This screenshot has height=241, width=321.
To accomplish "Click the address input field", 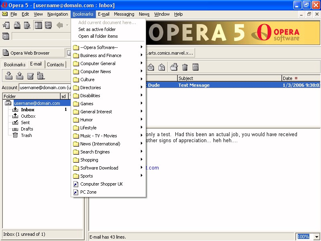I will pyautogui.click(x=41, y=36).
